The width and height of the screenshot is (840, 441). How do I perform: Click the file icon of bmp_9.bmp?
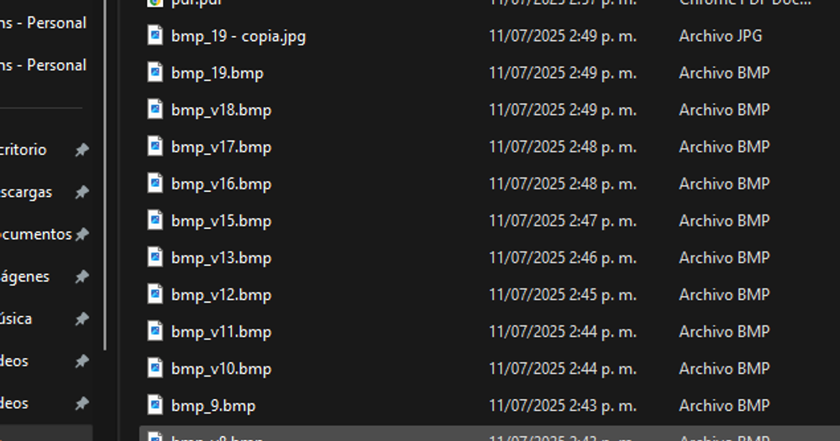155,405
